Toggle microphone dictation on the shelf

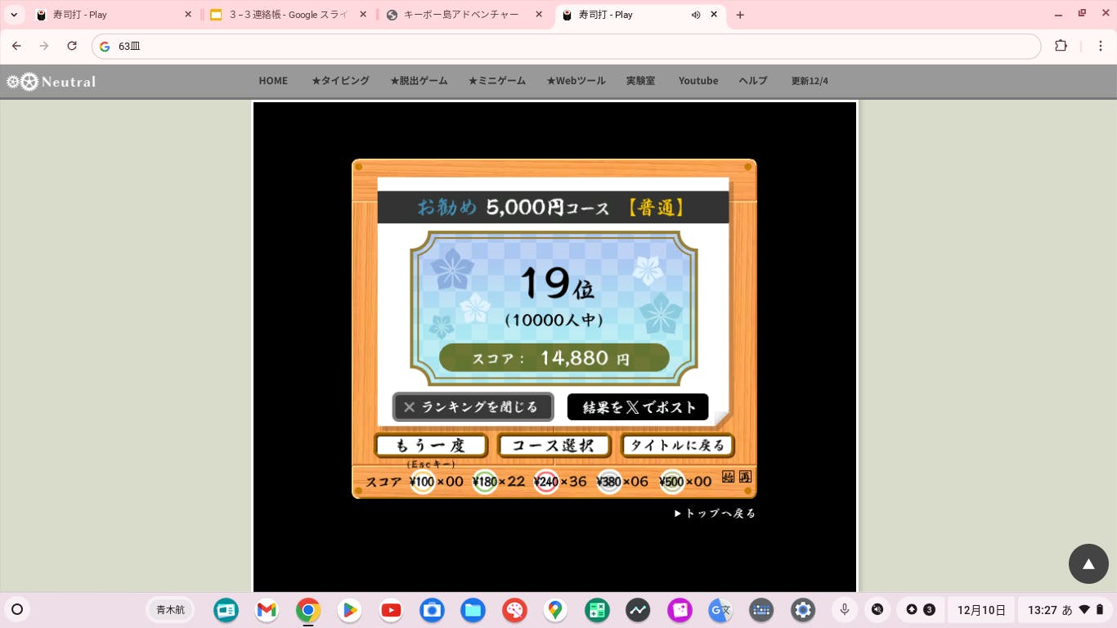(844, 609)
